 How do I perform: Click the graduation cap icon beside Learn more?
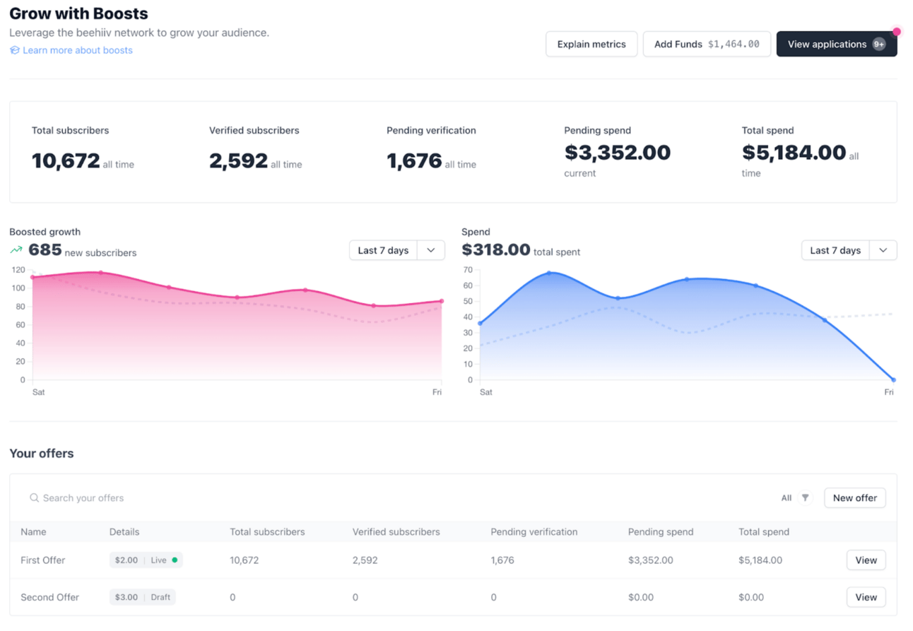point(15,50)
